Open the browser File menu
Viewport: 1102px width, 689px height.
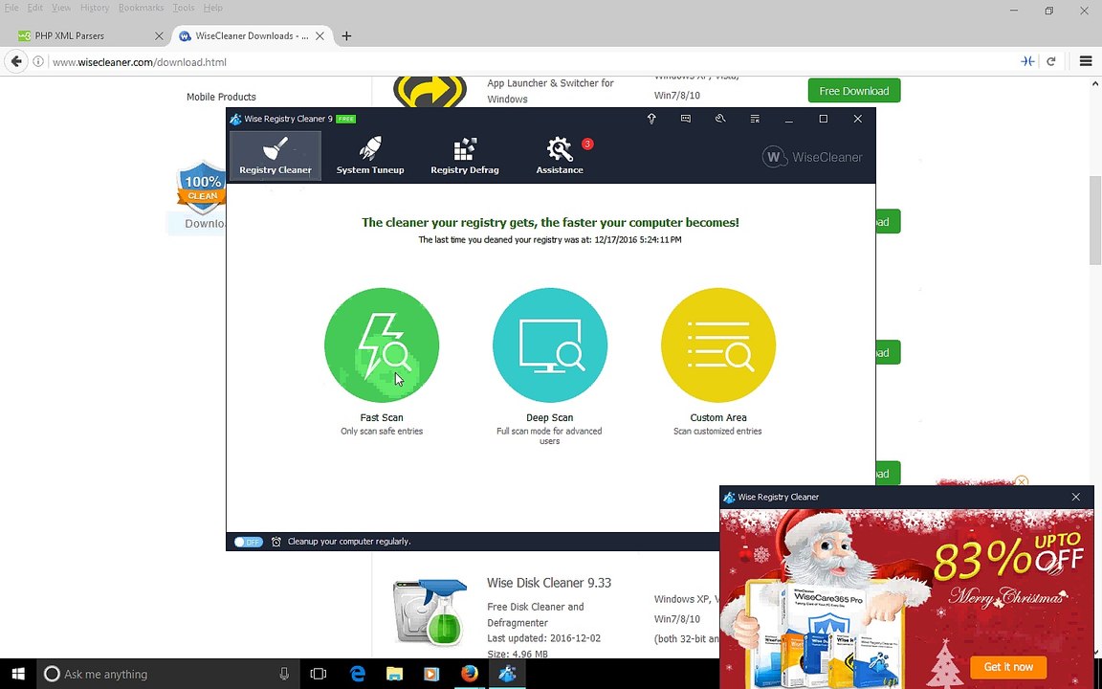click(11, 8)
